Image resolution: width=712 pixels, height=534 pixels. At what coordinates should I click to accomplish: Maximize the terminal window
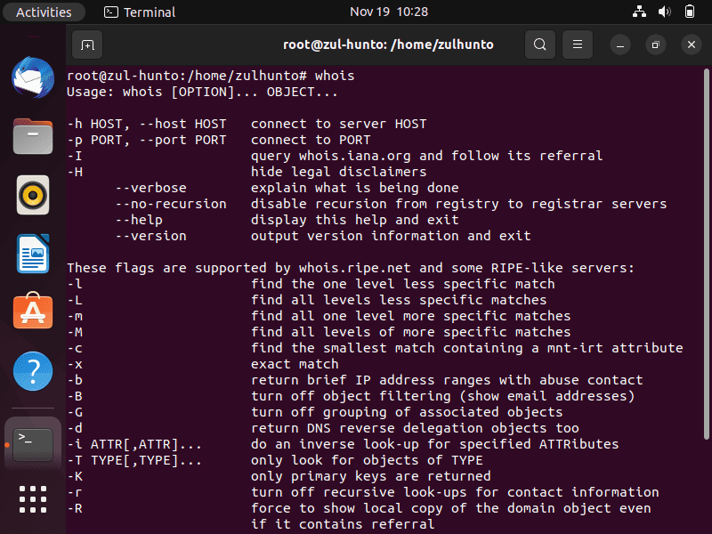(656, 44)
